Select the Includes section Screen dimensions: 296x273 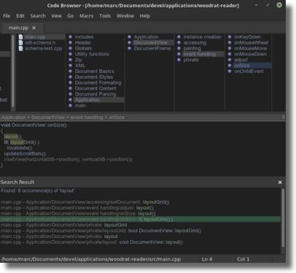(x=84, y=36)
